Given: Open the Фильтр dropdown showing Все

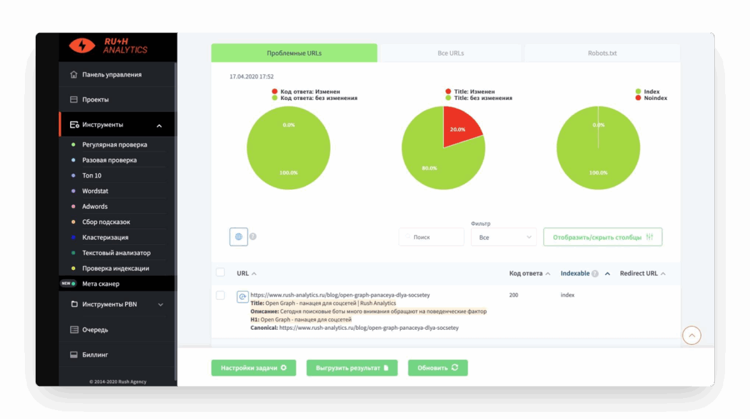Looking at the screenshot, I should (504, 237).
